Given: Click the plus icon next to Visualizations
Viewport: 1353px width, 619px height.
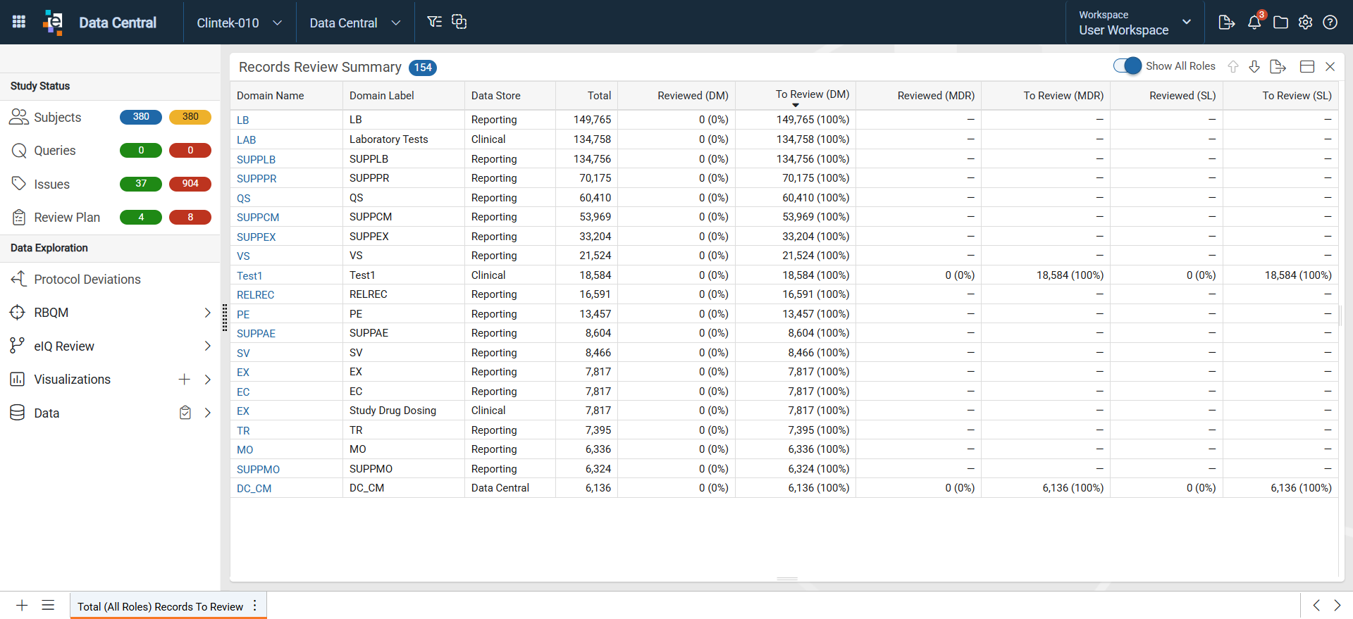Looking at the screenshot, I should click(185, 380).
